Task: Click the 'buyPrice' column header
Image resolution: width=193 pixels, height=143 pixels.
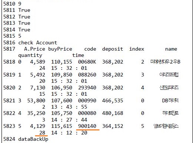Action: [60, 49]
